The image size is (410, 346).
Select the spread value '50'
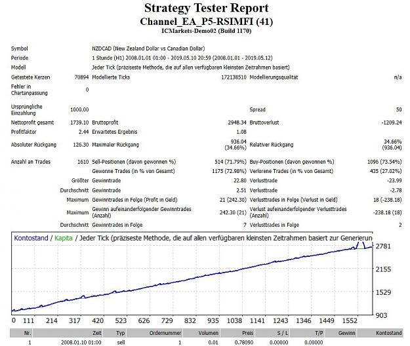pos(399,109)
